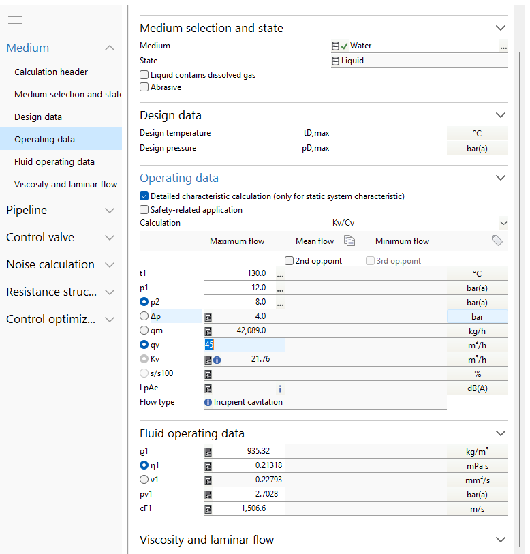This screenshot has height=554, width=530.
Task: Click the info icon in Kv row
Action: point(217,360)
